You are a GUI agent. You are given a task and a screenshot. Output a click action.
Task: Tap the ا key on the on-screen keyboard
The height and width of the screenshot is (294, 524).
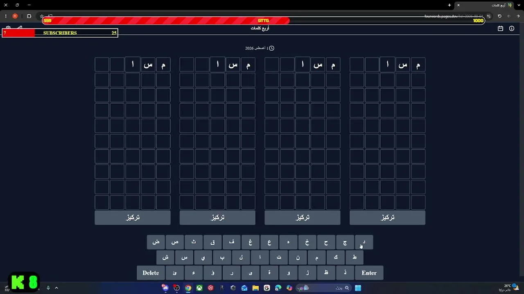260,257
